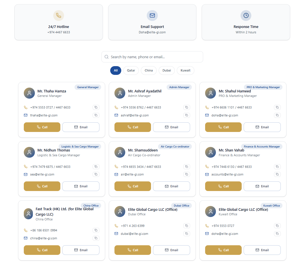Call the Kuwait Office
This screenshot has width=304, height=269.
coord(223,250)
